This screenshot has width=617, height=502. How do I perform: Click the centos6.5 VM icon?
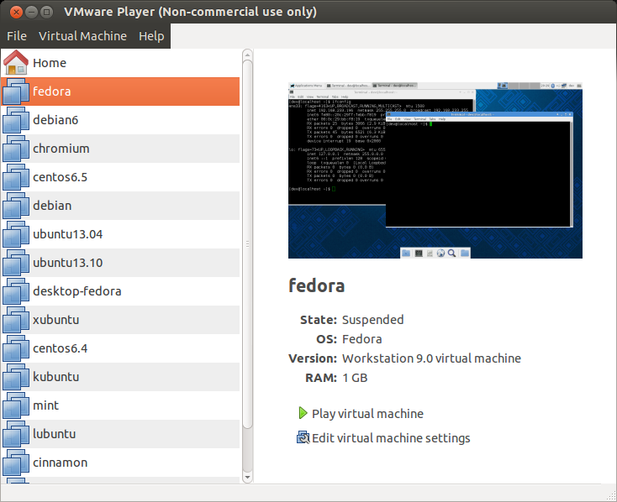(x=16, y=177)
